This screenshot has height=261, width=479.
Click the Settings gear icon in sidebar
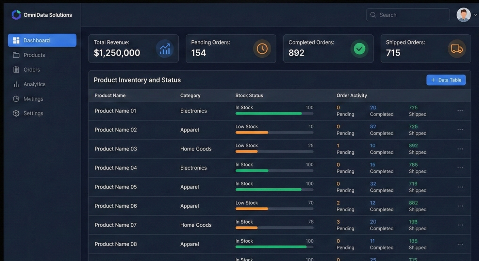(x=16, y=113)
